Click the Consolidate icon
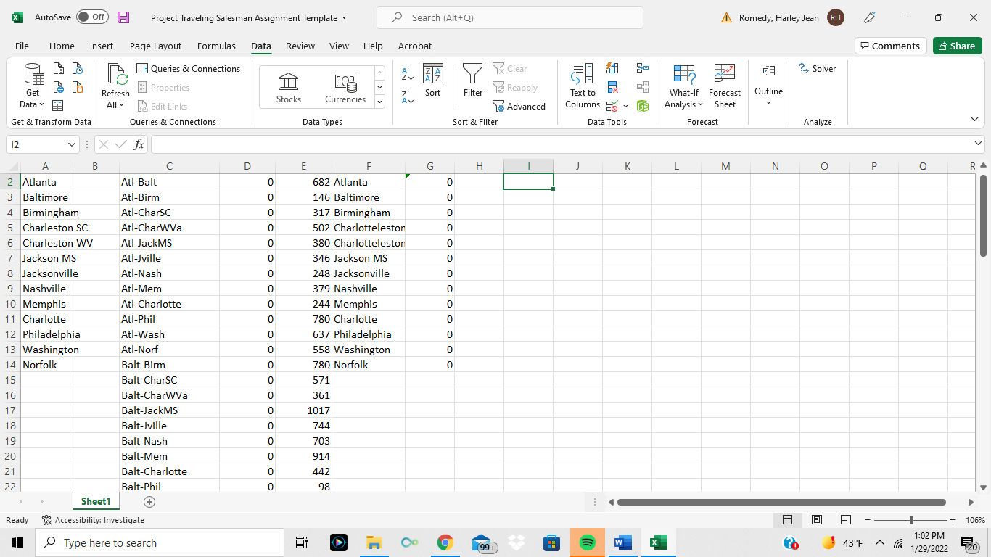Viewport: 991px width, 557px height. [x=643, y=68]
